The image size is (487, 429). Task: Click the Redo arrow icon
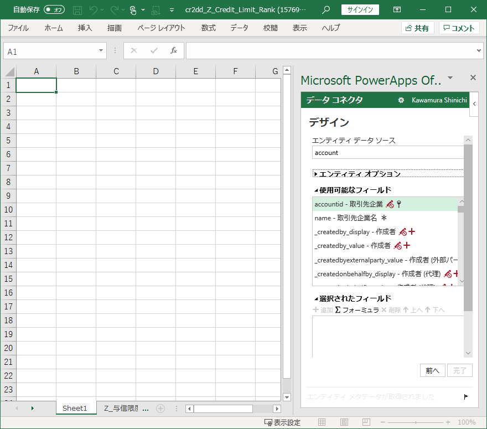[x=115, y=11]
